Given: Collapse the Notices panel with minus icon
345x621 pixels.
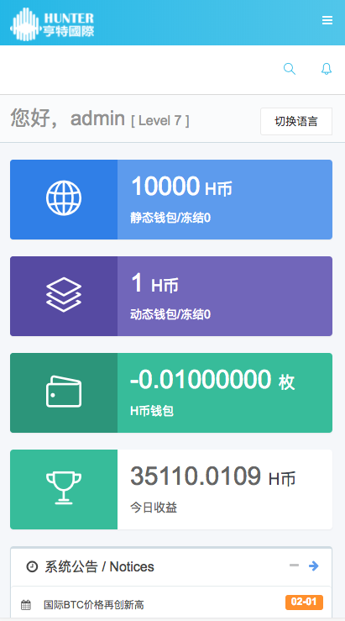Looking at the screenshot, I should tap(294, 566).
